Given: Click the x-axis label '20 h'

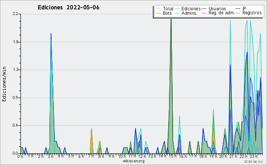Looking at the screenshot, I should click(223, 156).
